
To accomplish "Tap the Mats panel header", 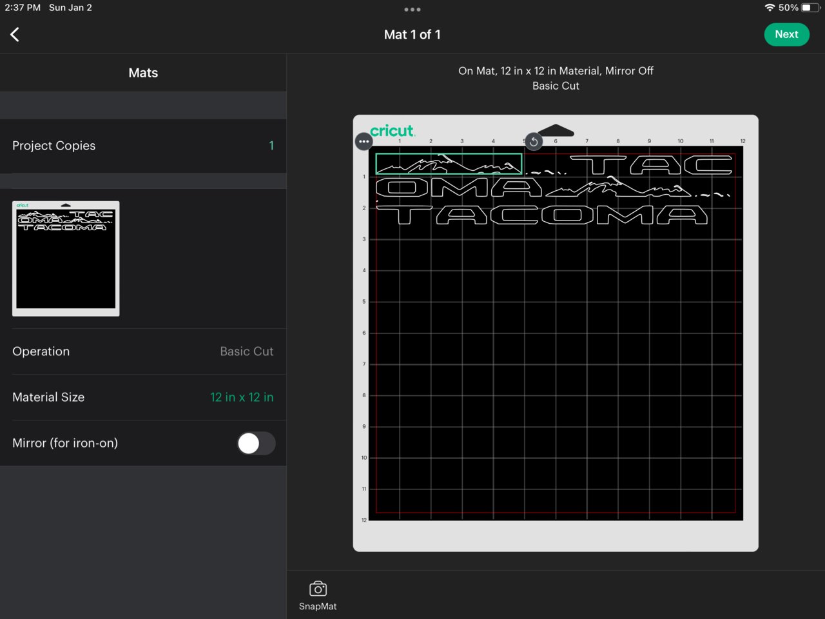I will click(x=143, y=73).
